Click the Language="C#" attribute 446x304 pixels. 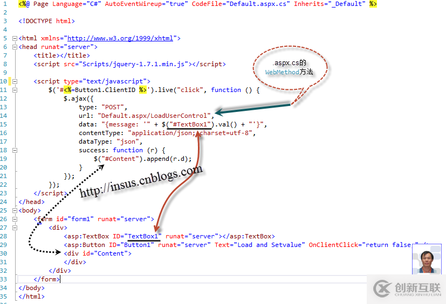(77, 4)
